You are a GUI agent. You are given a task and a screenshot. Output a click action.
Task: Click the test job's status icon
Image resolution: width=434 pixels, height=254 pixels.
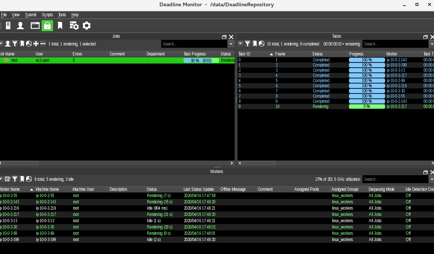6,60
